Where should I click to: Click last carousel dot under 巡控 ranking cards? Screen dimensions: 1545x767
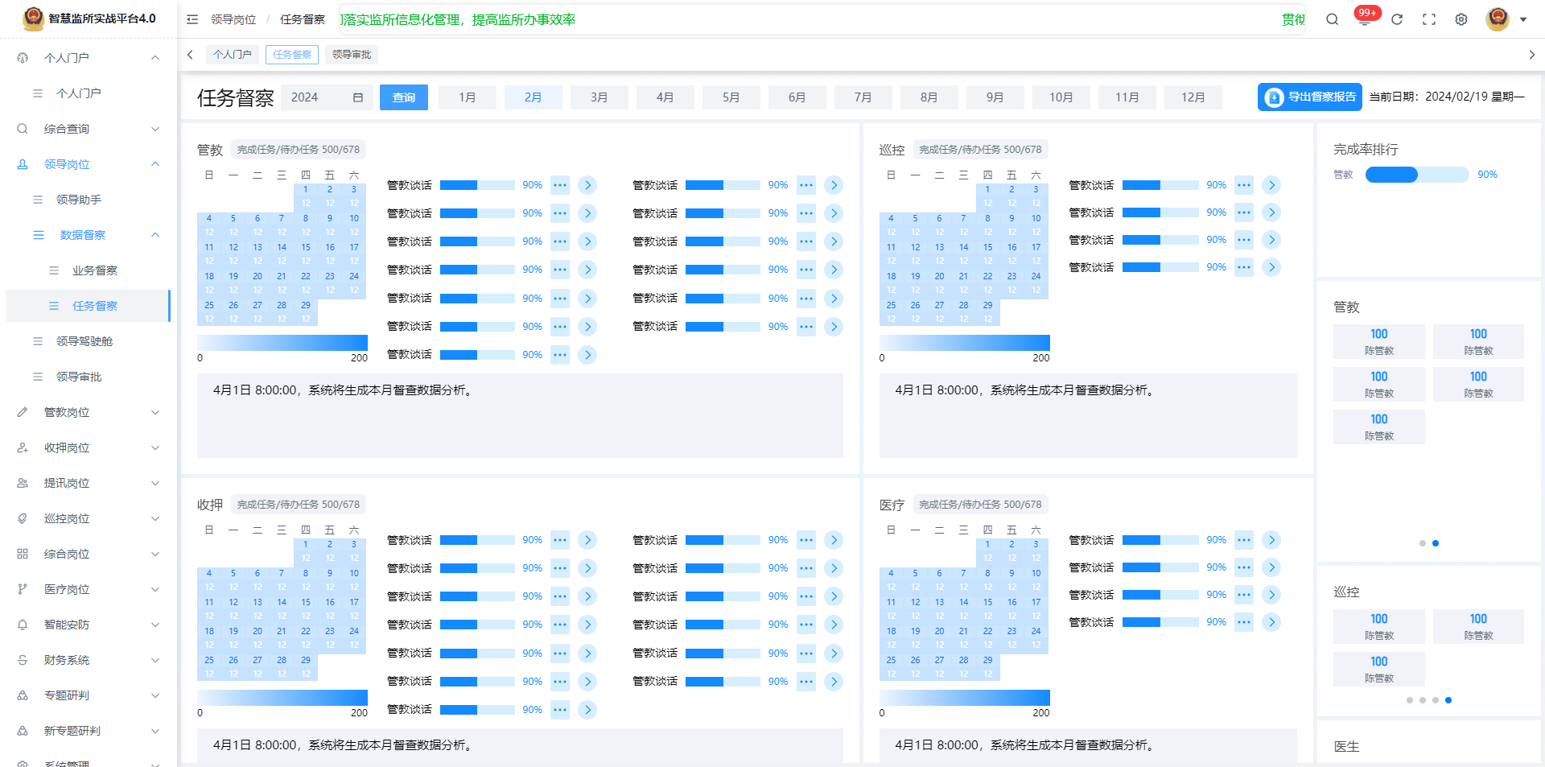pos(1448,700)
